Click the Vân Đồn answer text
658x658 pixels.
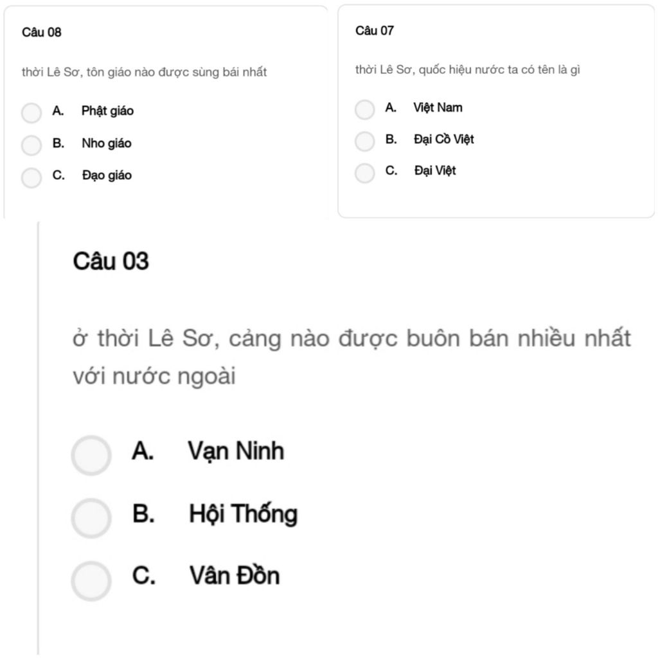[235, 575]
